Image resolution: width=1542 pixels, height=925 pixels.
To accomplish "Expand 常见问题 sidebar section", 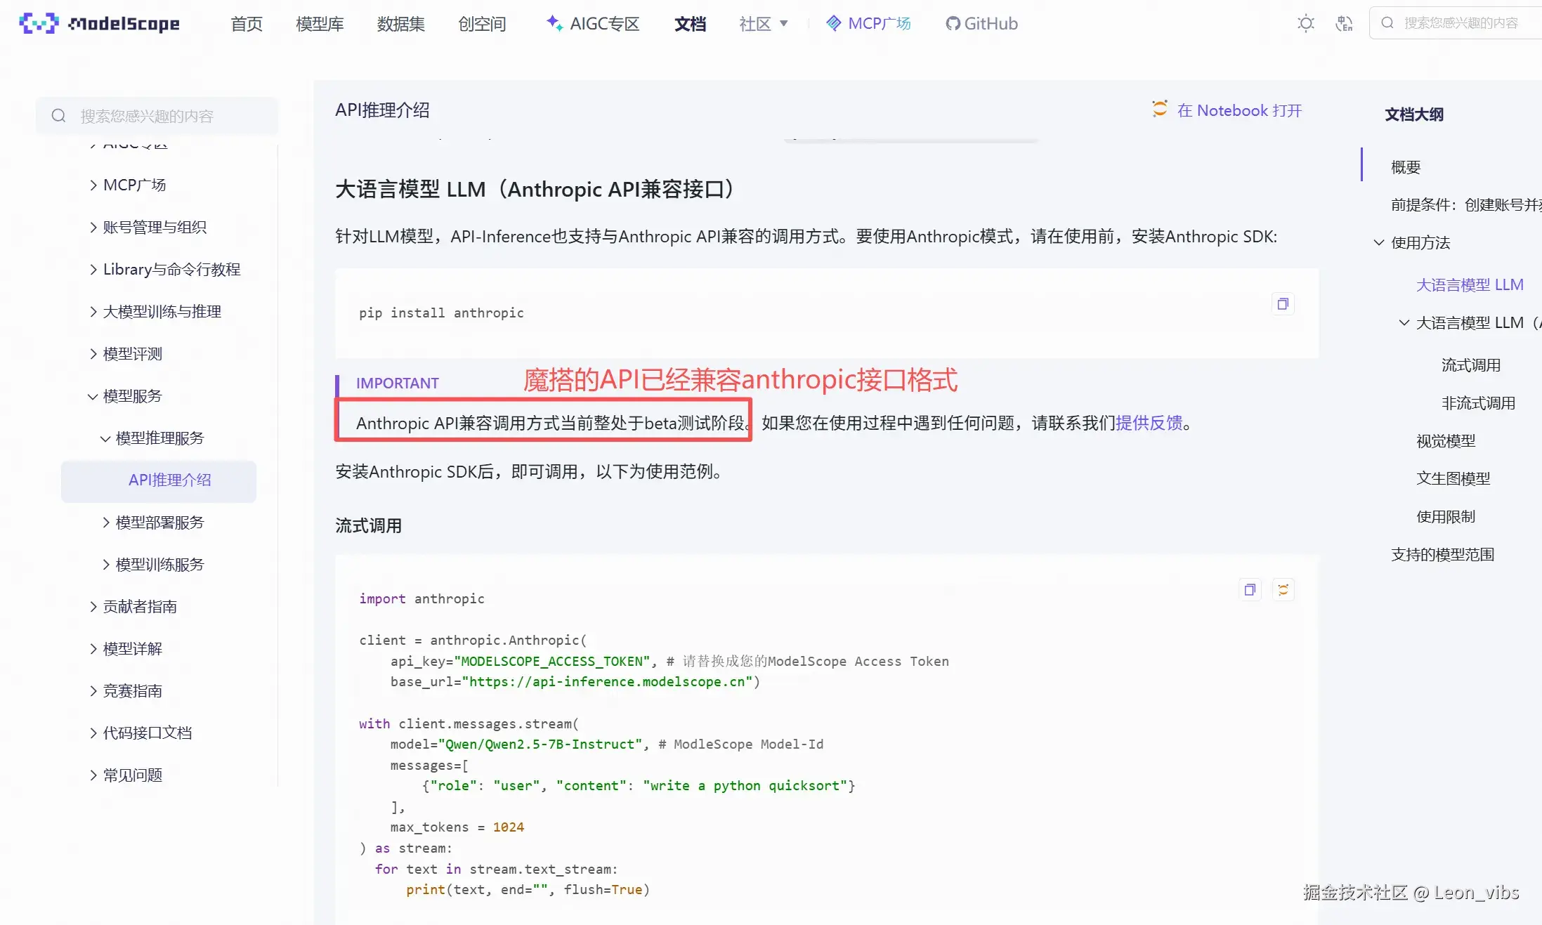I will tap(125, 775).
